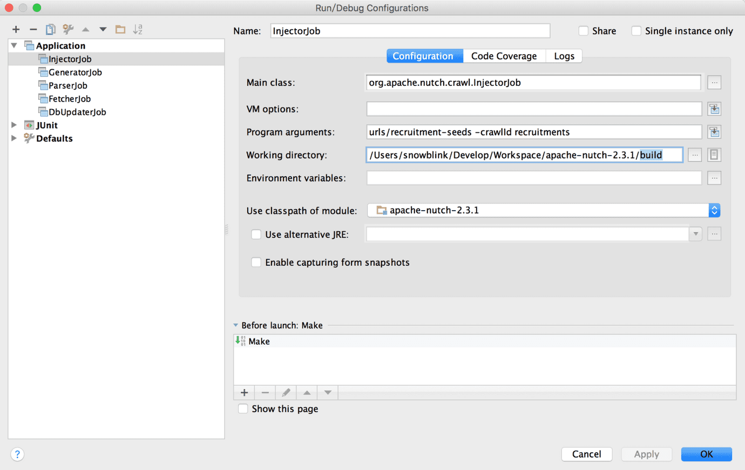Click the Cancel button

[x=586, y=454]
